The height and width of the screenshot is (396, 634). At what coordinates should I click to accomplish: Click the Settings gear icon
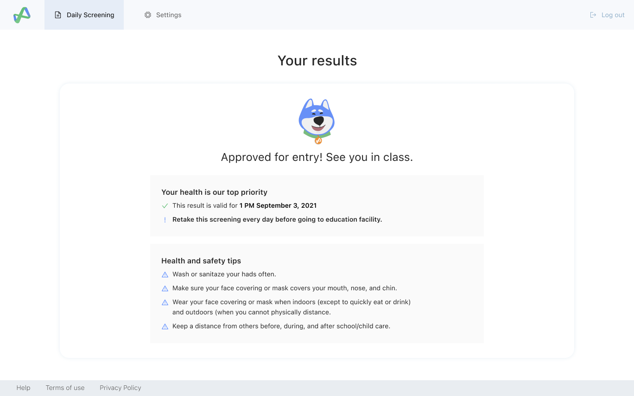tap(148, 15)
